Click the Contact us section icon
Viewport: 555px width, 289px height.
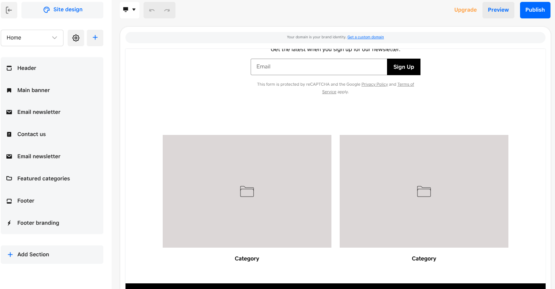(x=9, y=135)
